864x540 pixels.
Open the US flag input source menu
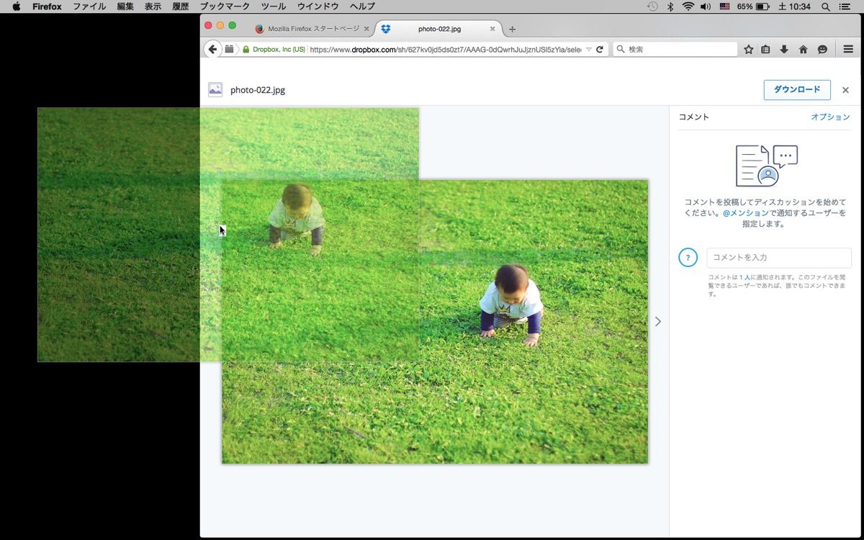click(x=724, y=6)
